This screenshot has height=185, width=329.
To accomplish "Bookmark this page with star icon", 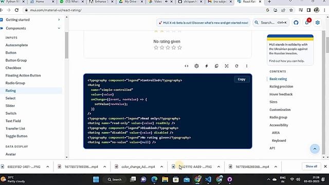I will (x=291, y=10).
